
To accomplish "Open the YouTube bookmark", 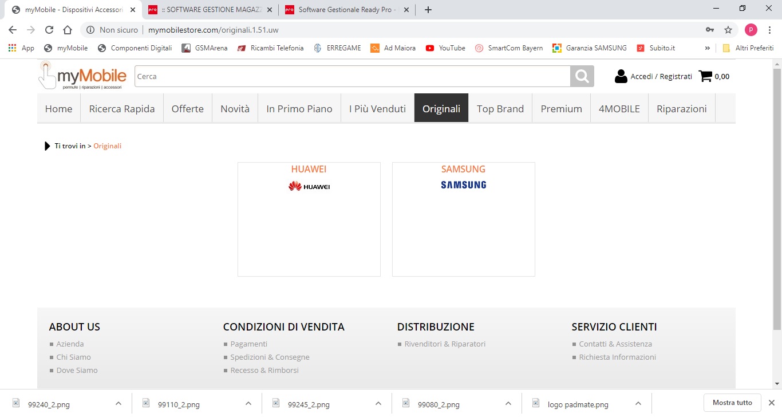I will pyautogui.click(x=445, y=48).
